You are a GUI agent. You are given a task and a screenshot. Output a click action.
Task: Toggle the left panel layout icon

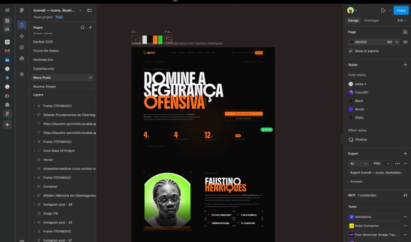89,10
